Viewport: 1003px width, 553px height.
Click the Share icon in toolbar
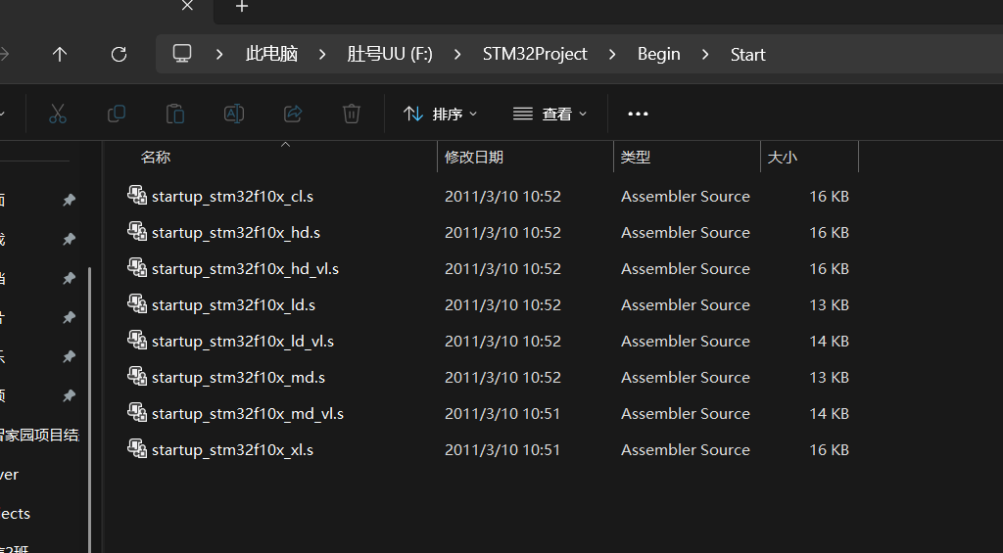tap(292, 114)
